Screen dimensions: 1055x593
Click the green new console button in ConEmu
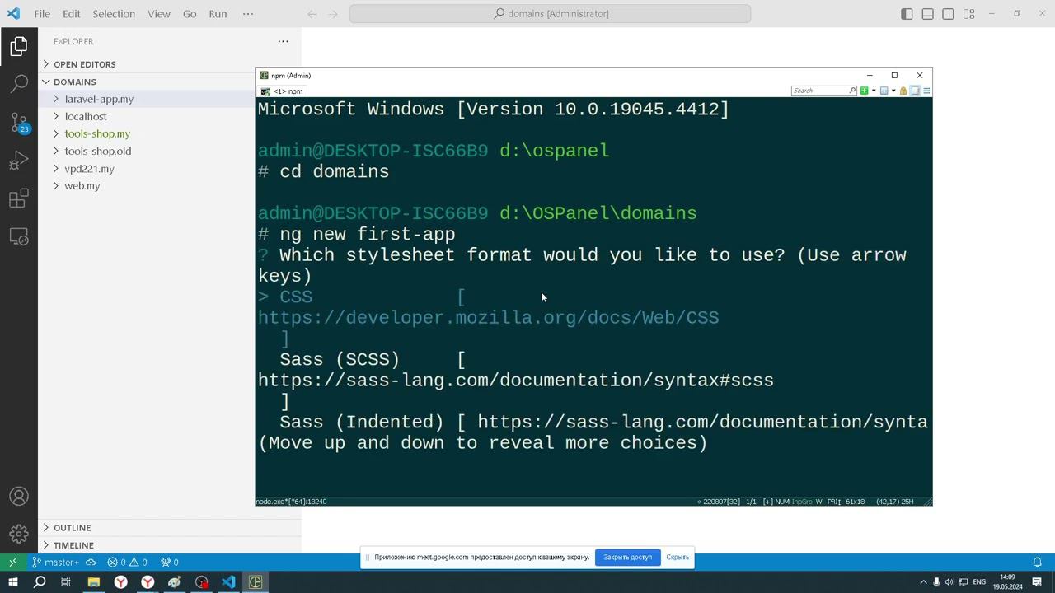click(x=864, y=91)
